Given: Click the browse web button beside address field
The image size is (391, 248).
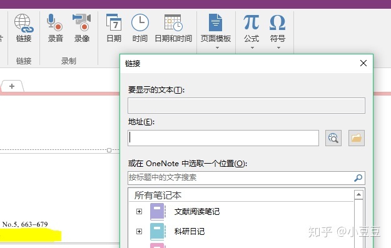Looking at the screenshot, I should [333, 138].
